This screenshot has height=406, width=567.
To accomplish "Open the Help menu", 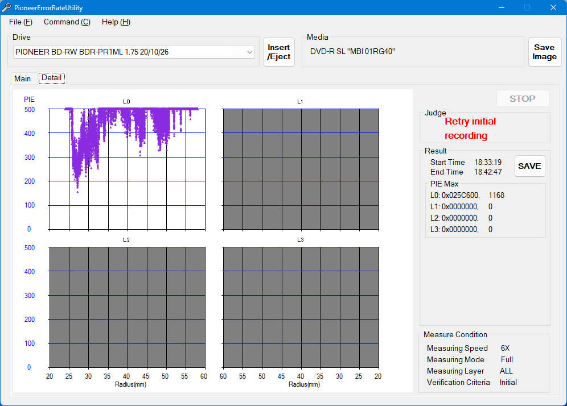I will tap(116, 22).
